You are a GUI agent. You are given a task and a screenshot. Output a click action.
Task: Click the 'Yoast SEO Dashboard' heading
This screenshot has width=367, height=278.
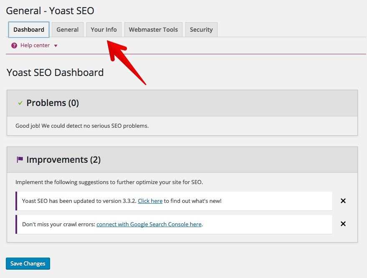(x=55, y=72)
